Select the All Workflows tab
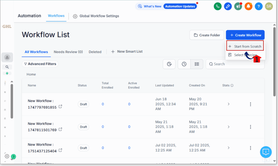 pos(36,52)
